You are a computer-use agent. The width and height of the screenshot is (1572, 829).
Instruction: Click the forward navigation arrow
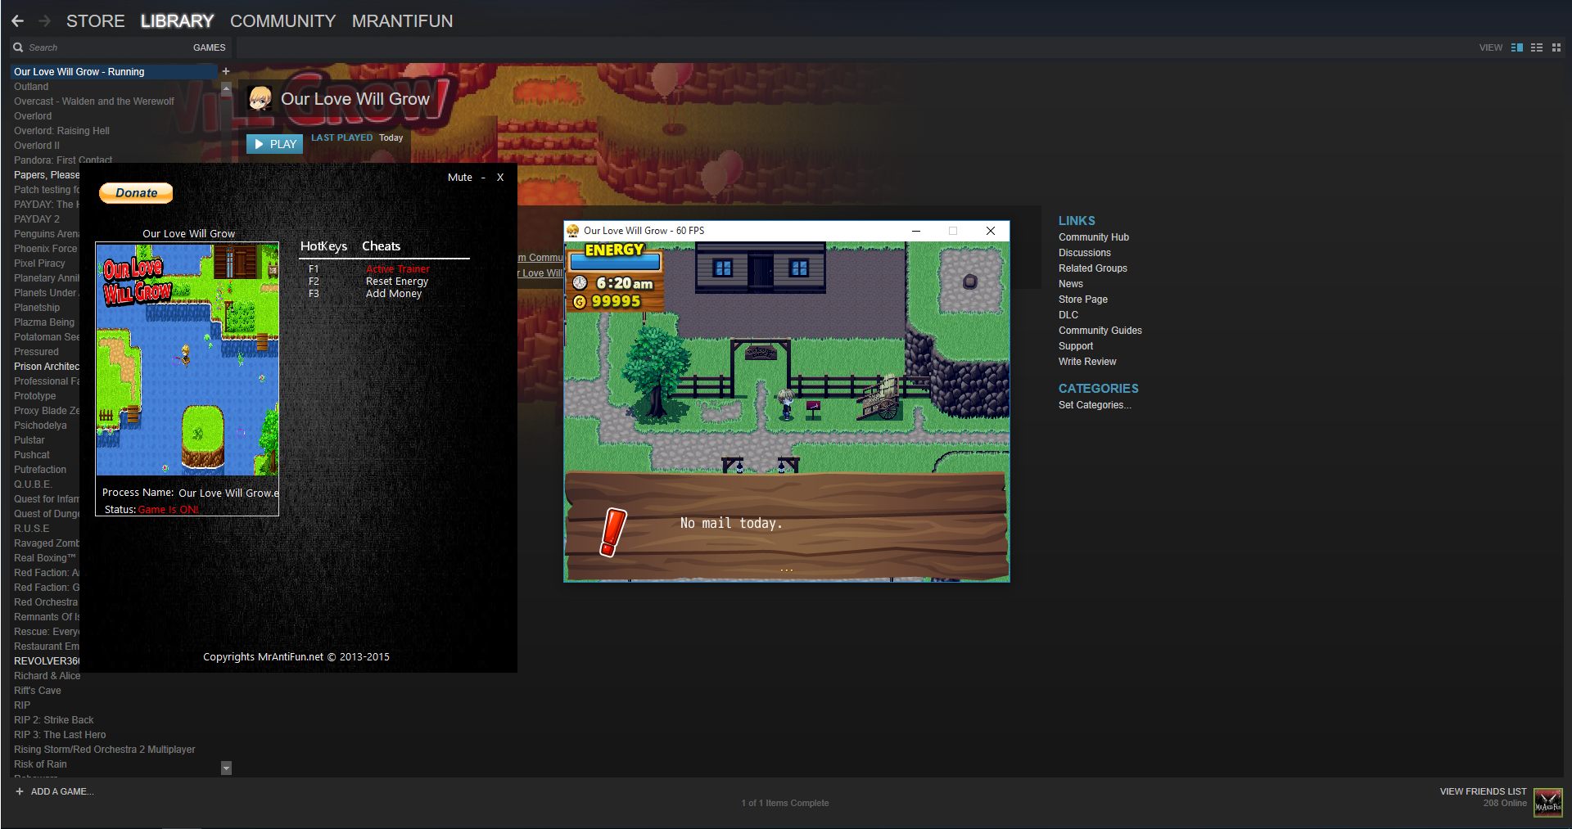(45, 21)
